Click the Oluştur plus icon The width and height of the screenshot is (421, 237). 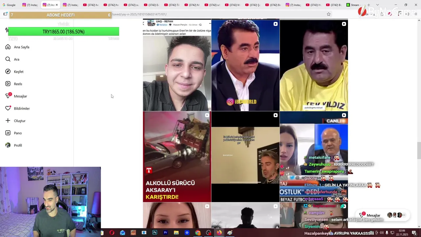[x=8, y=121]
